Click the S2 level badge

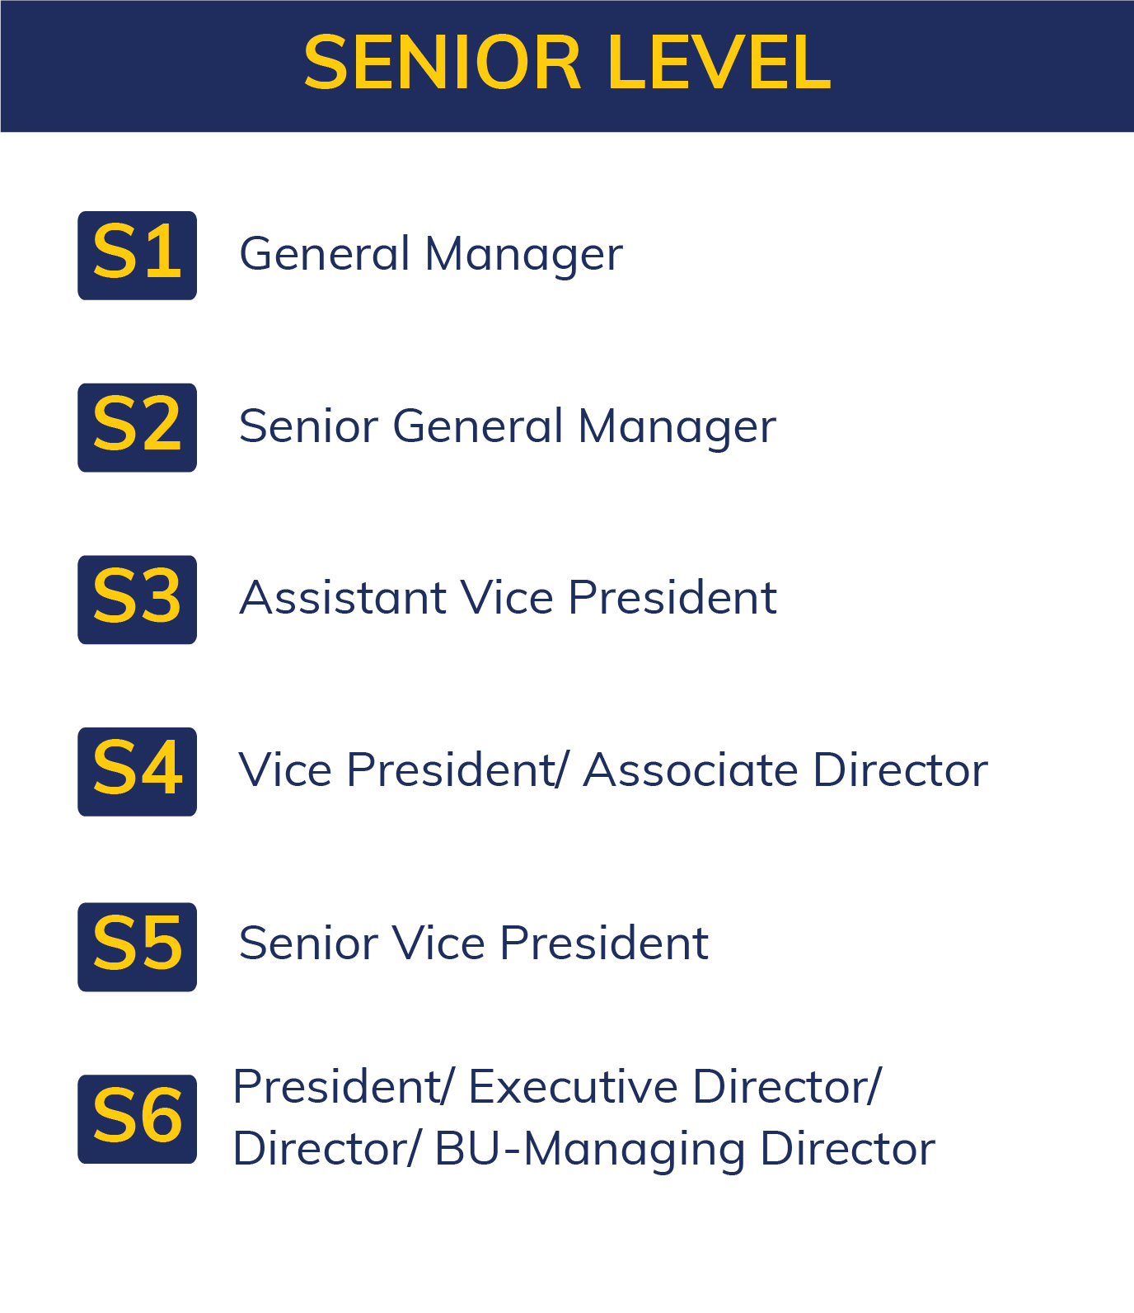coord(137,427)
